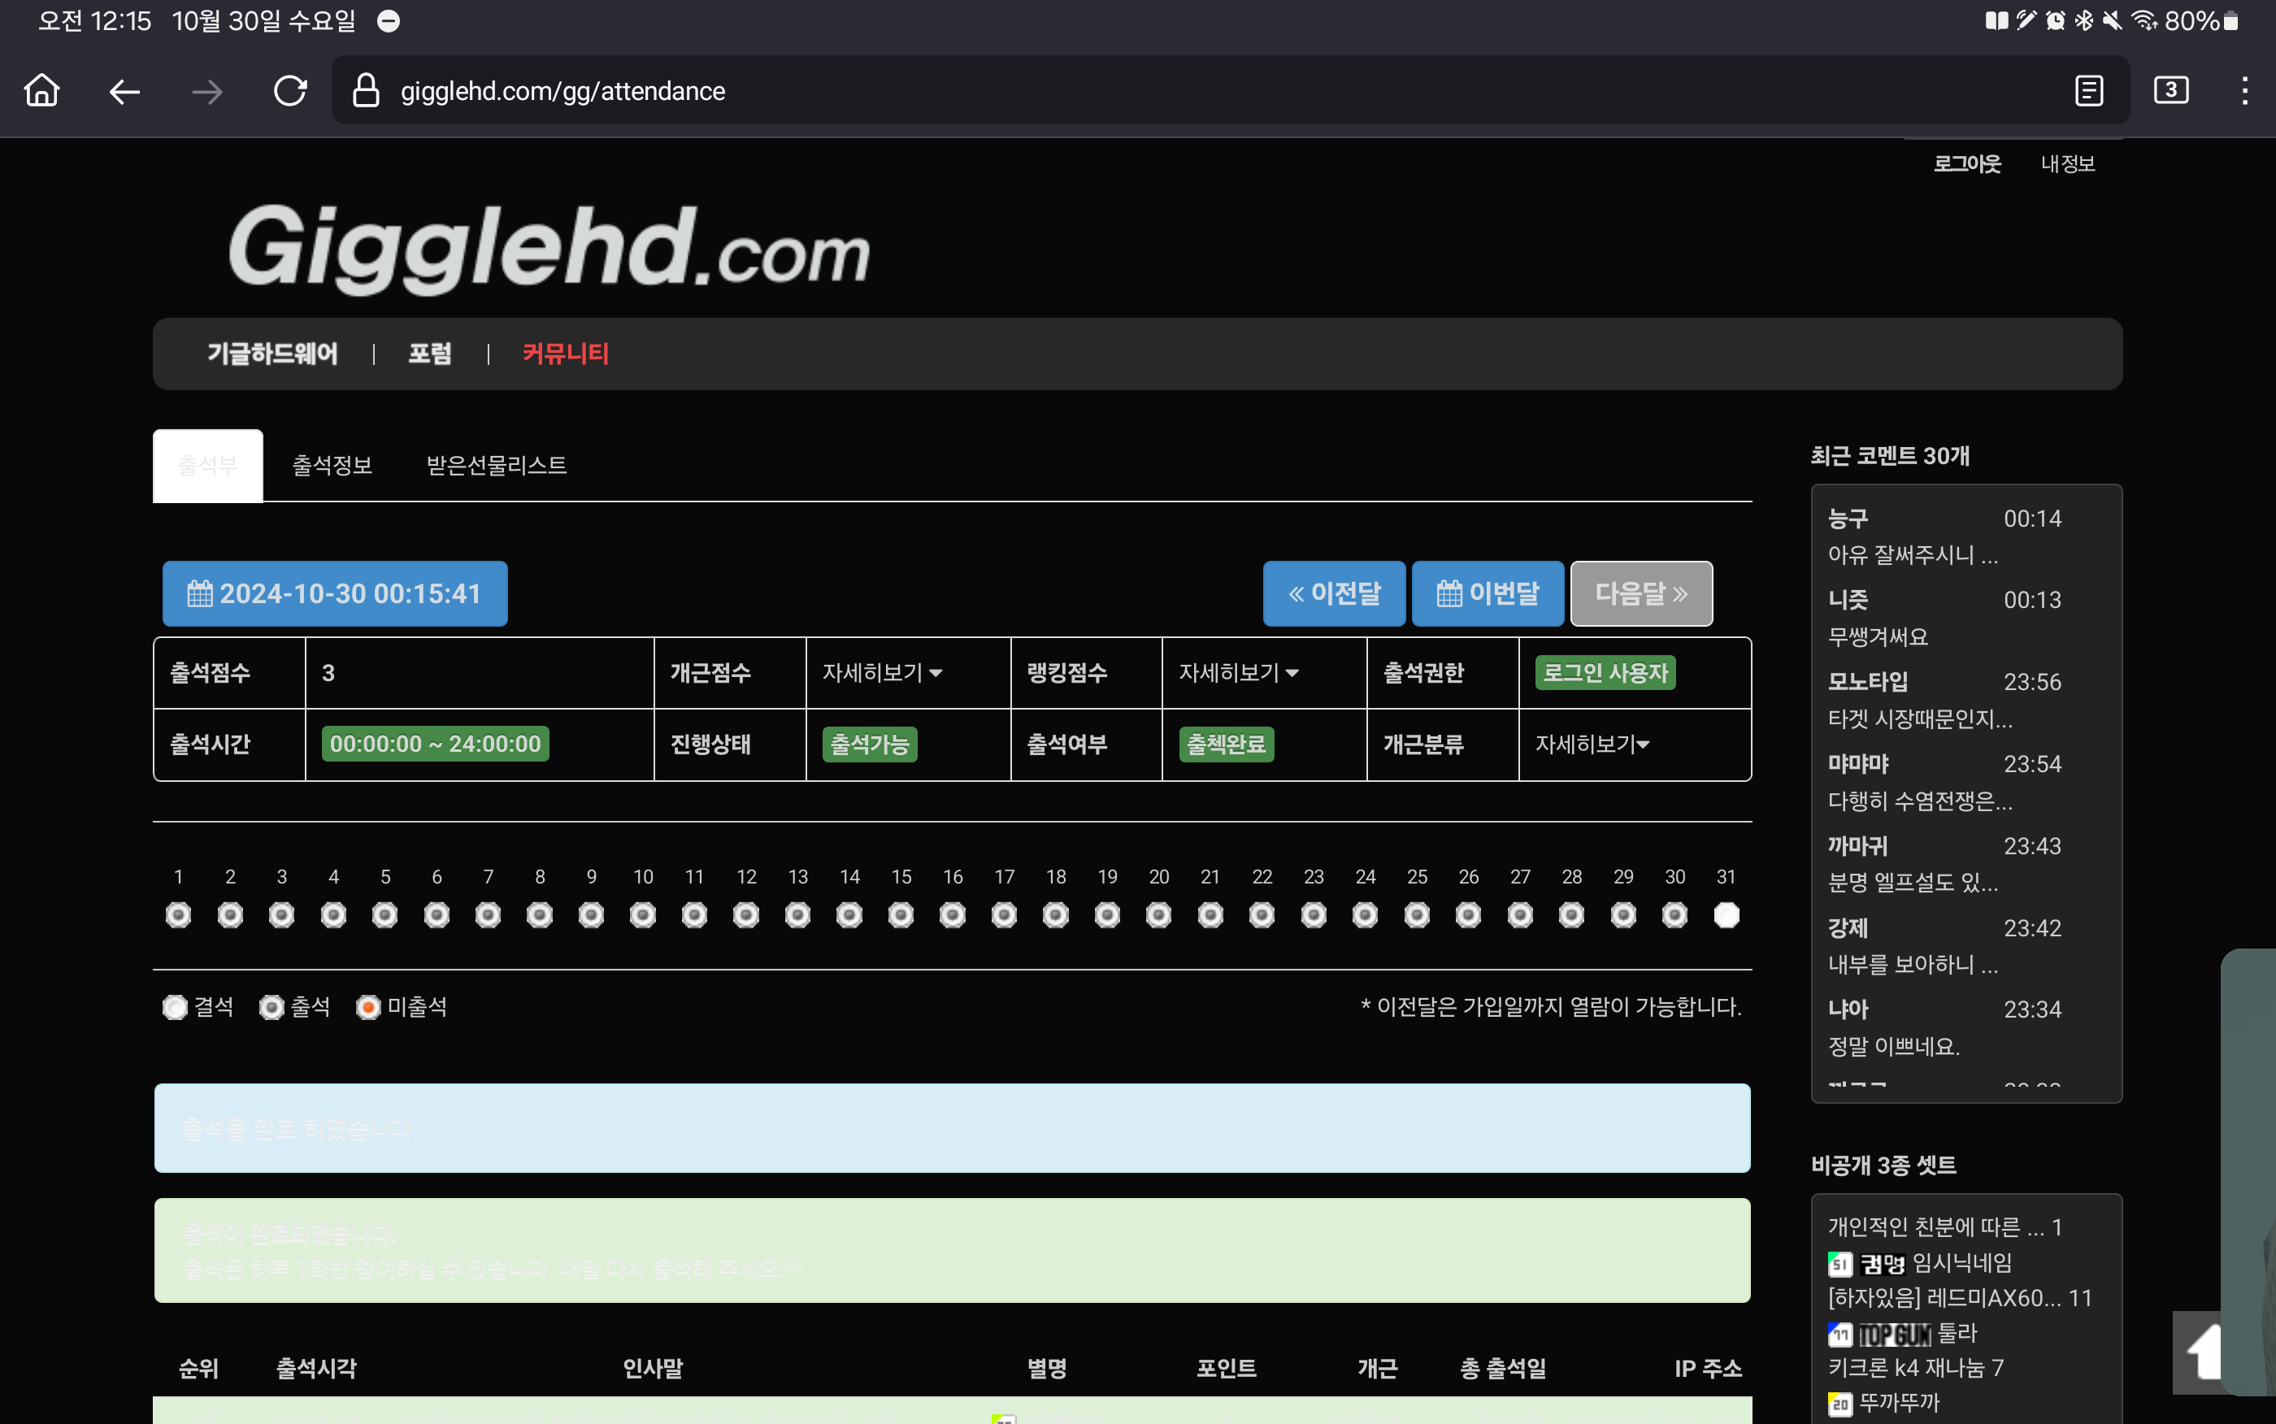Select the 출석부 tab
The image size is (2276, 1424).
click(x=208, y=465)
